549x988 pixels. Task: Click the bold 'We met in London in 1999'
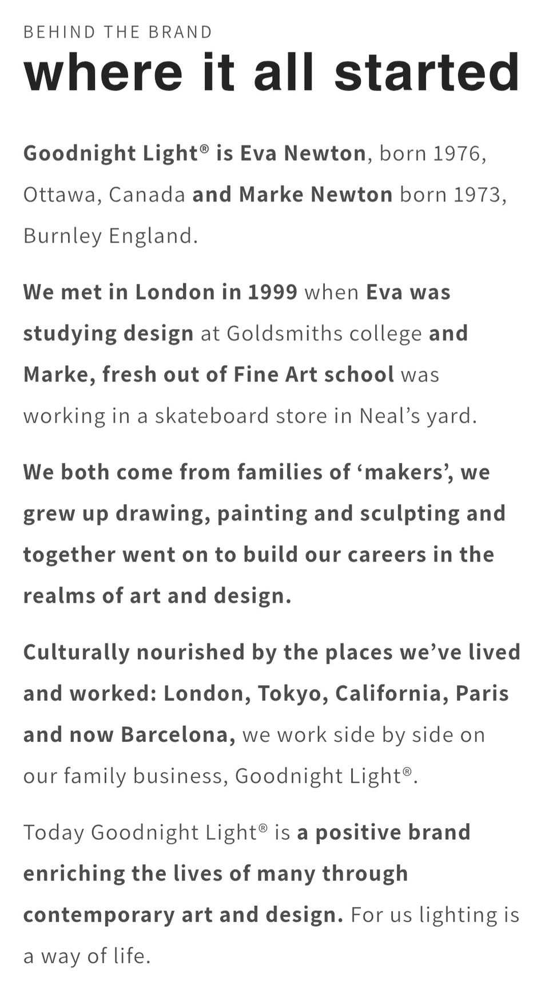(x=160, y=292)
